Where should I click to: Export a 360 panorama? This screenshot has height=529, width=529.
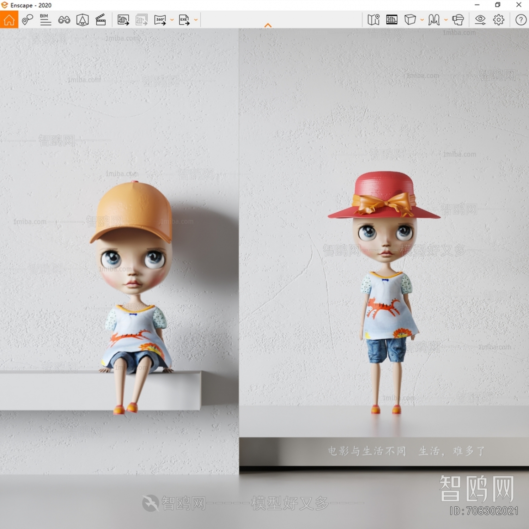160,20
